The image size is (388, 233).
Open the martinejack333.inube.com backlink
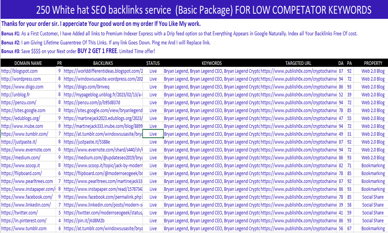pos(103,126)
